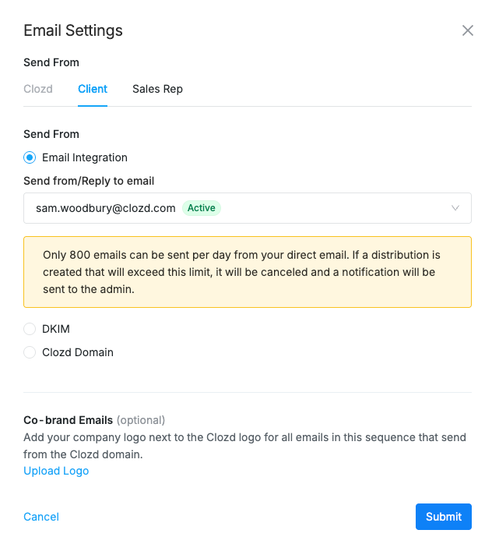This screenshot has width=492, height=544.
Task: Click the Send From label above Email Integration
Action: (x=51, y=134)
